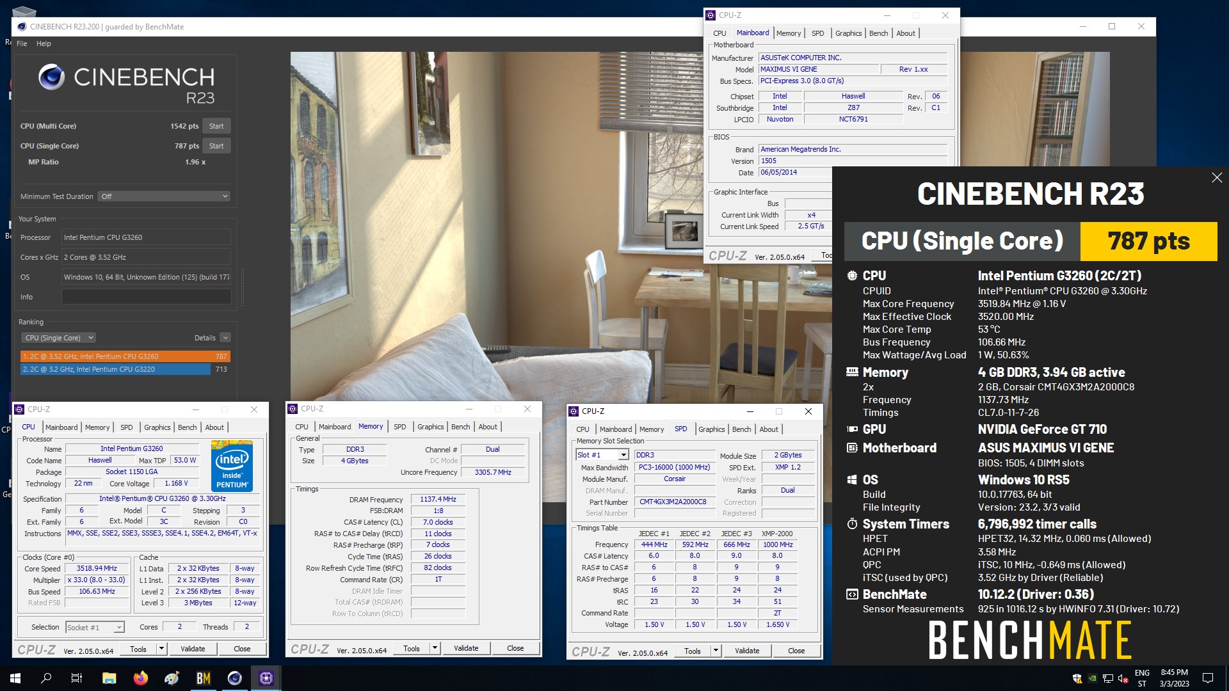Screen dimensions: 1229x691
Task: Switch to Mainboard tab in CPU-Z CPU window
Action: (61, 427)
